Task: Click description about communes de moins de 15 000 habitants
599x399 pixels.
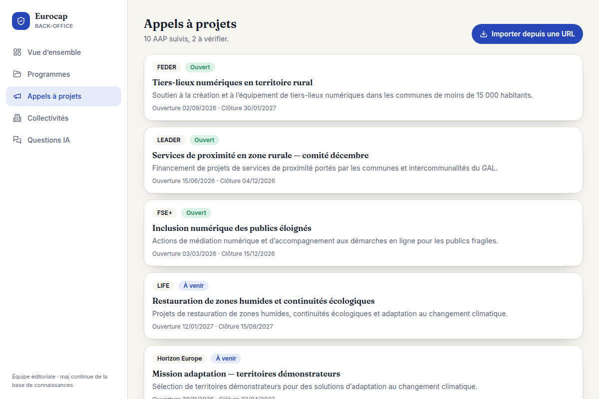Action: pyautogui.click(x=342, y=95)
